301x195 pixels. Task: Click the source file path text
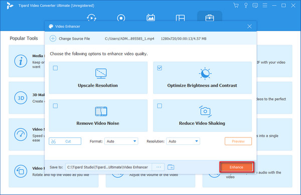129,39
